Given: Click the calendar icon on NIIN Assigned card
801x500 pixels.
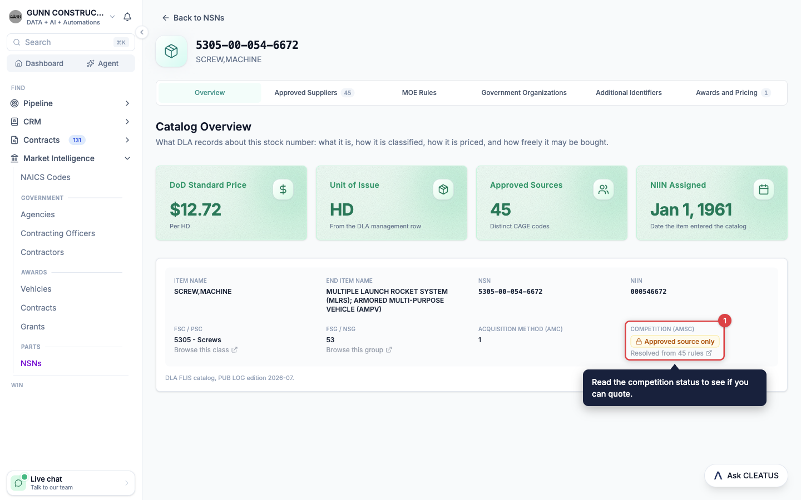Looking at the screenshot, I should point(764,189).
